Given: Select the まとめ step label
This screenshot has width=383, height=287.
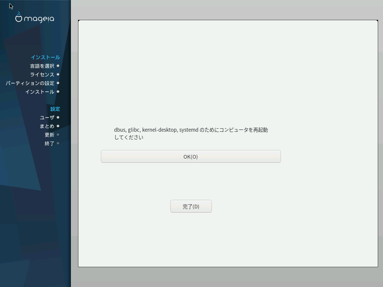Looking at the screenshot, I should [47, 126].
